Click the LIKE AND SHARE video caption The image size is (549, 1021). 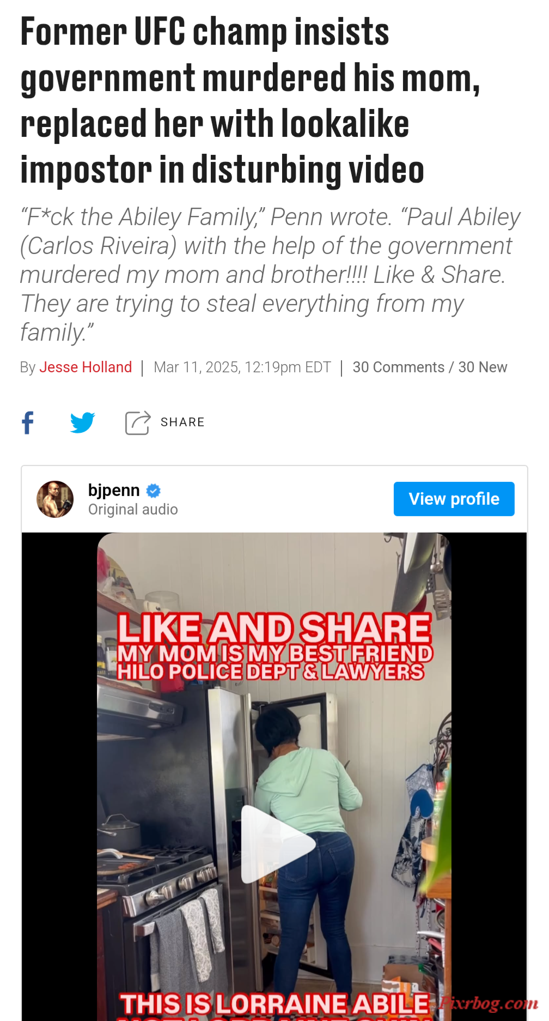tap(274, 627)
